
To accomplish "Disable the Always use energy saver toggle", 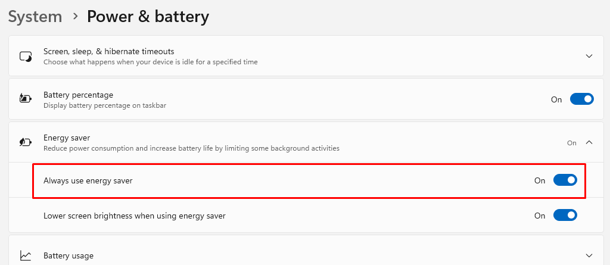I will (565, 180).
